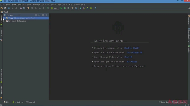Open the Event Log
The width and height of the screenshot is (190, 106).
164,102
